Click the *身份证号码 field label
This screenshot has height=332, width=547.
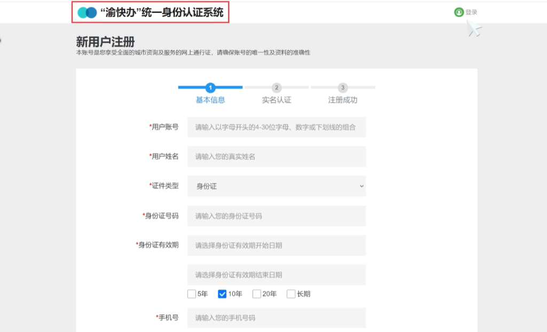pos(160,216)
